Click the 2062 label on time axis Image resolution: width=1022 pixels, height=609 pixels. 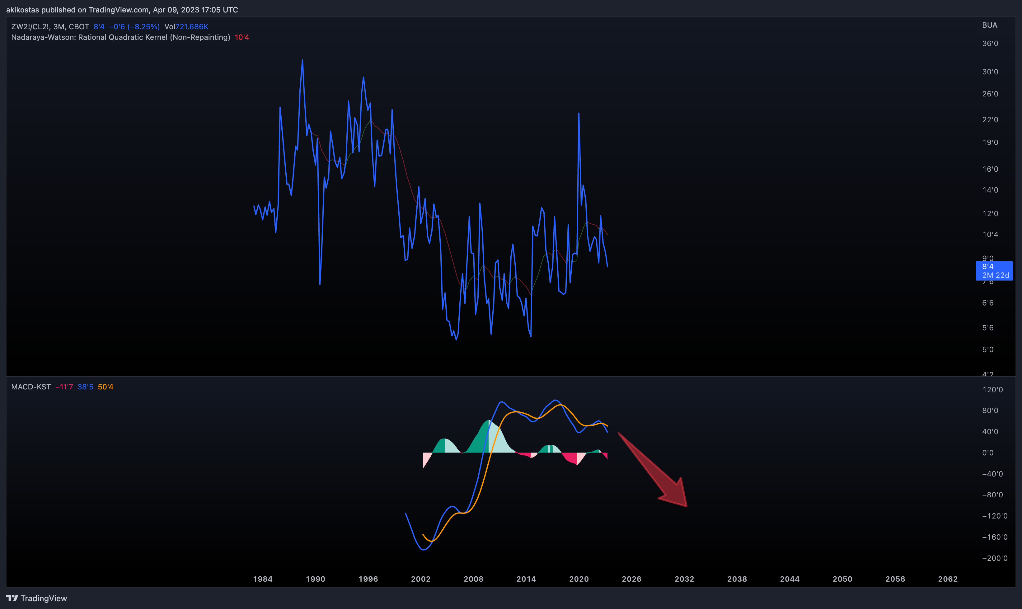948,579
